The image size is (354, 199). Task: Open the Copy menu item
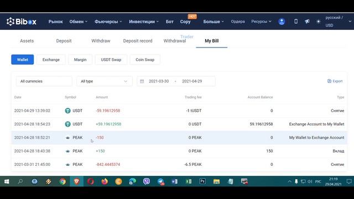185,22
